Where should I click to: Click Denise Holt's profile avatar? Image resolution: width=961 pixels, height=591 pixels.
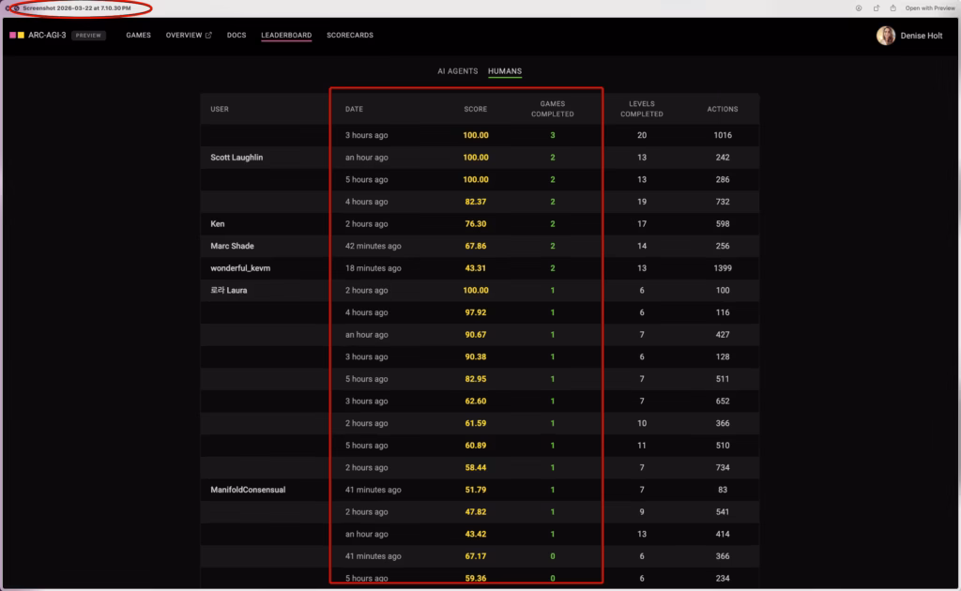click(x=885, y=36)
